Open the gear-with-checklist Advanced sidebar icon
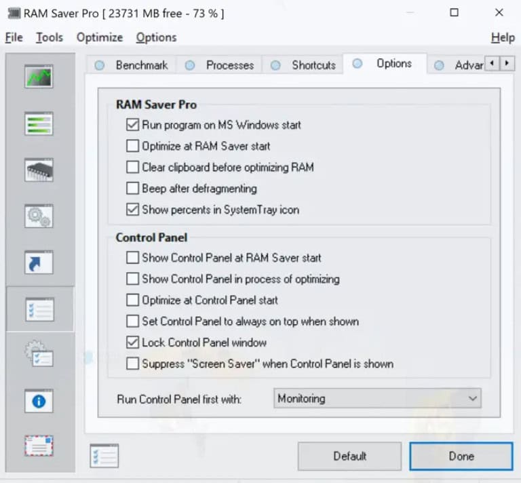 point(39,354)
